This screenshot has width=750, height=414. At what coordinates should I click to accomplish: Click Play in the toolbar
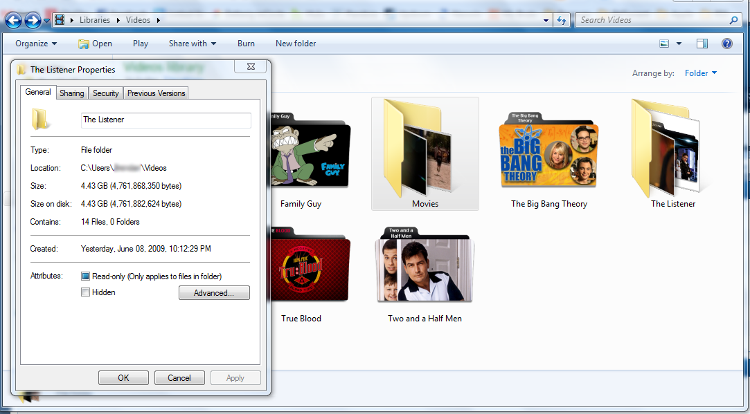pyautogui.click(x=141, y=44)
